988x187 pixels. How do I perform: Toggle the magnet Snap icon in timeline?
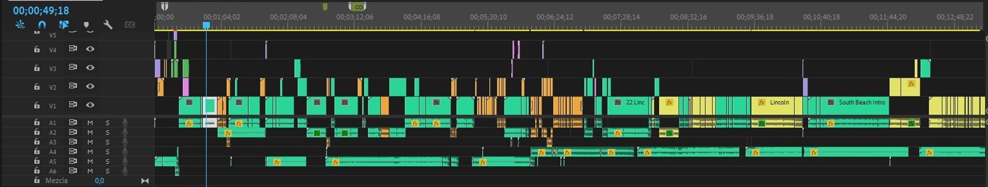[42, 25]
